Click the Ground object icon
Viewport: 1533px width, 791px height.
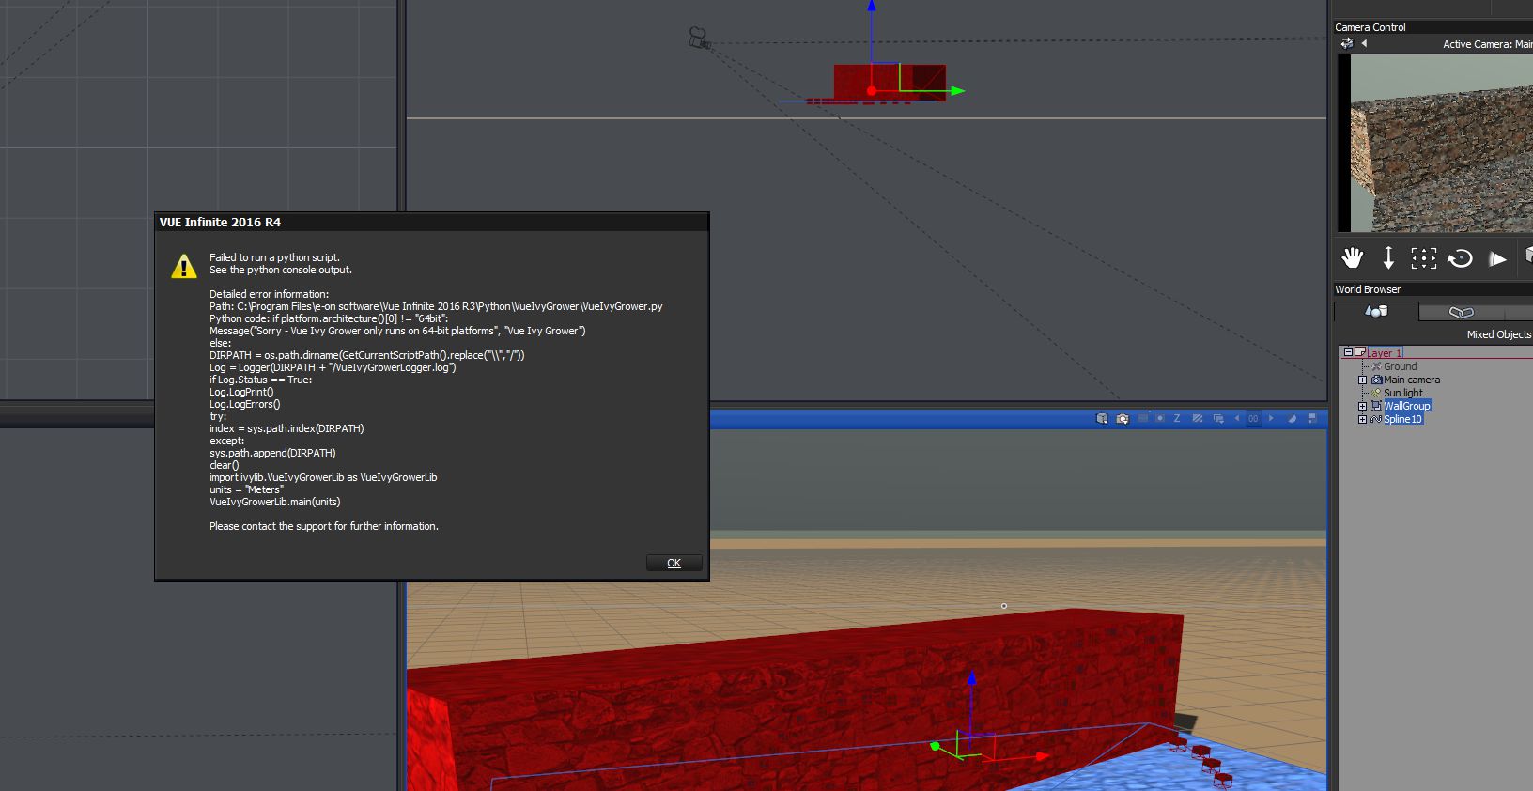click(1376, 366)
